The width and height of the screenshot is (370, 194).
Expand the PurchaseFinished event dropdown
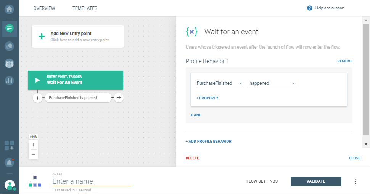coord(220,83)
